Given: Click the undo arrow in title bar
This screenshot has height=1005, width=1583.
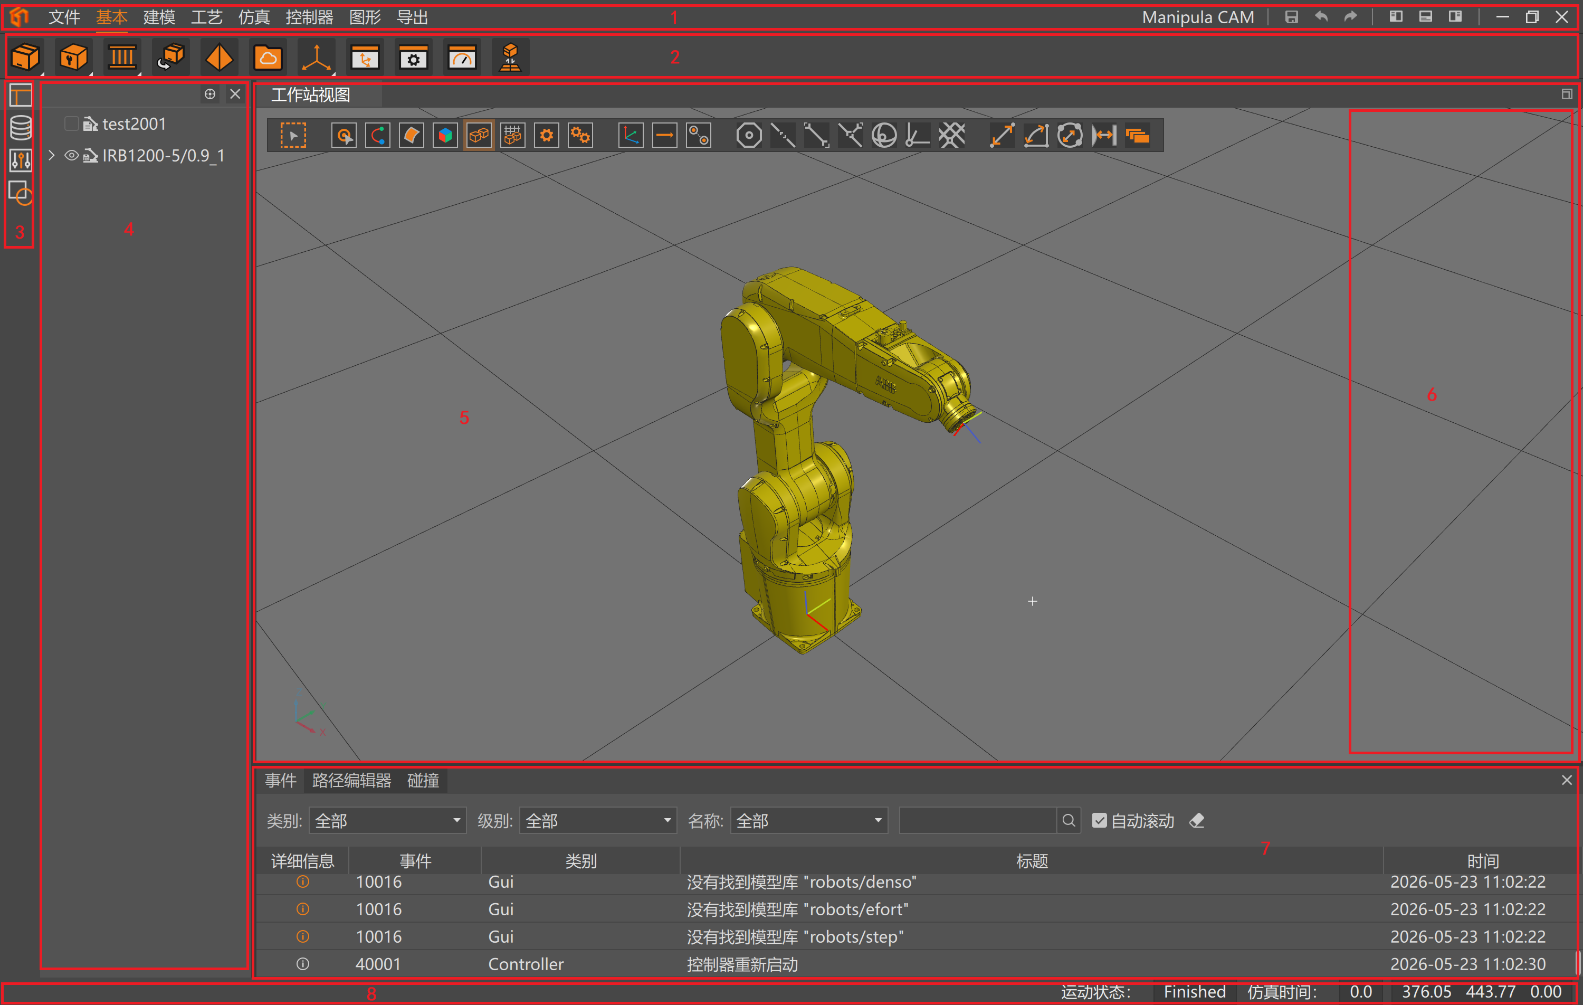Looking at the screenshot, I should (x=1321, y=17).
